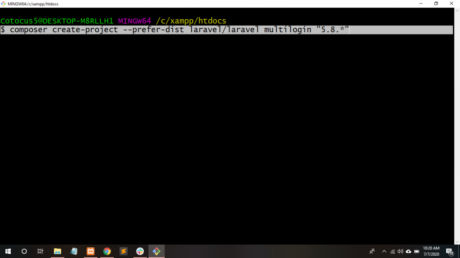Open the People icon in system tray

coord(372,251)
